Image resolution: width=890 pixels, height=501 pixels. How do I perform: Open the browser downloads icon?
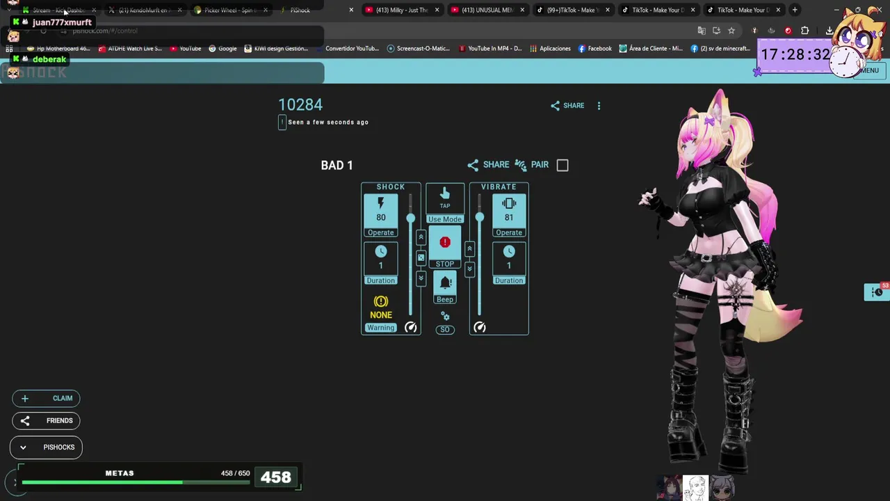[829, 31]
